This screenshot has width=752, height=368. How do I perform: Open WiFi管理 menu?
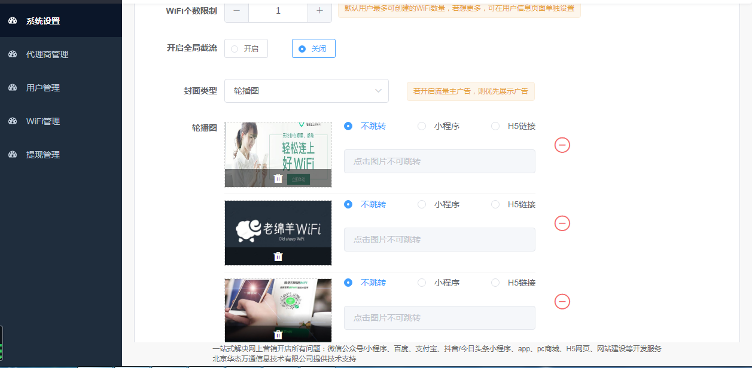coord(61,121)
